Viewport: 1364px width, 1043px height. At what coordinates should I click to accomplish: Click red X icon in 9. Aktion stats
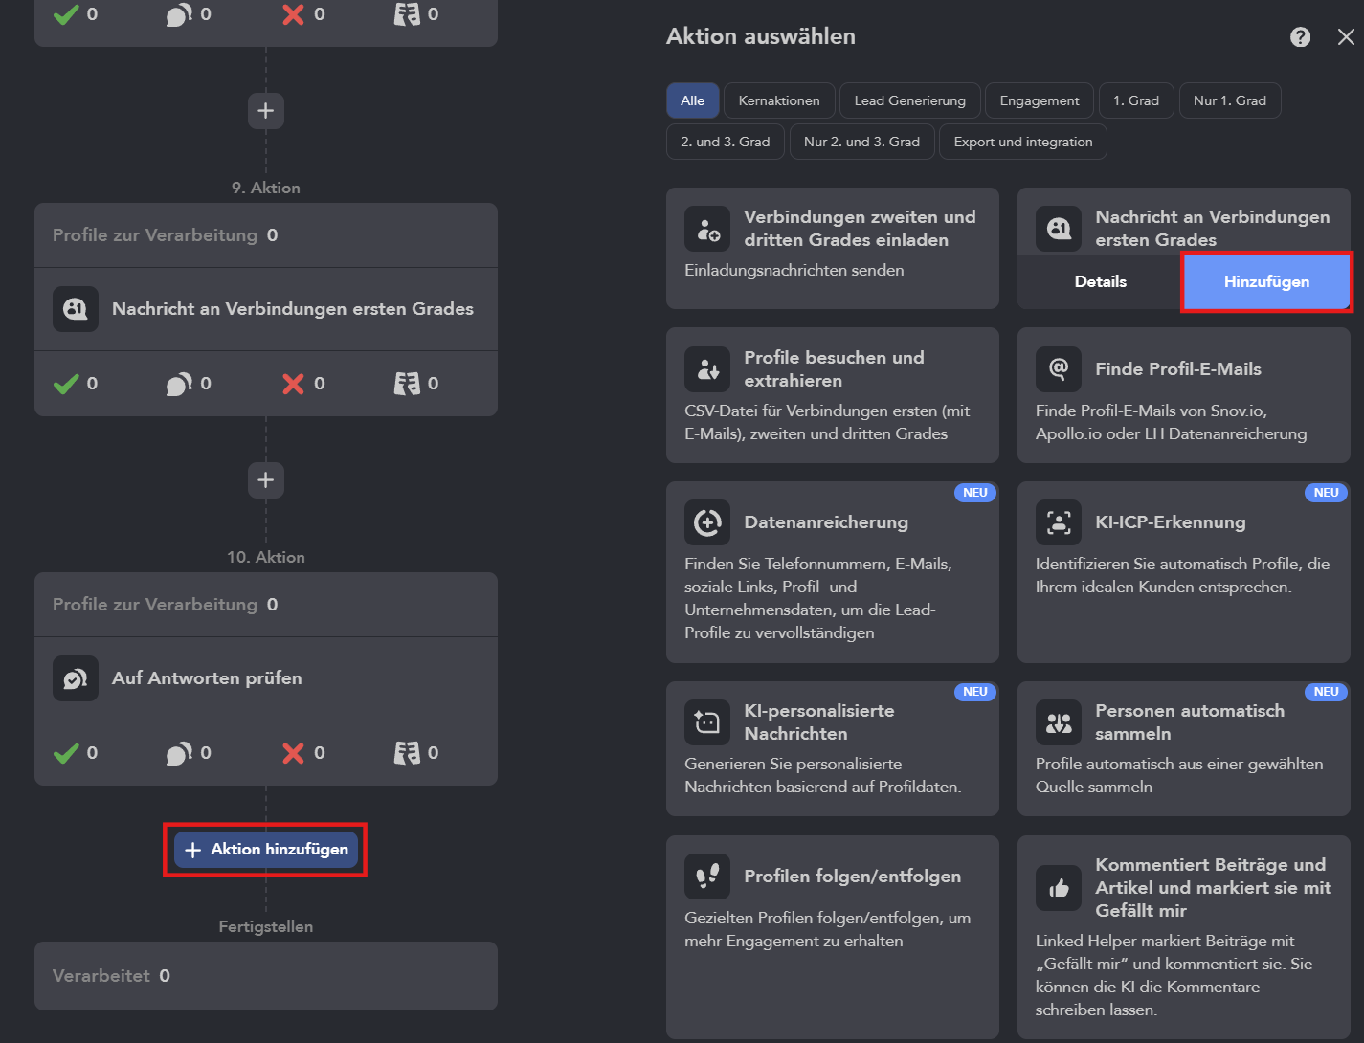(293, 384)
